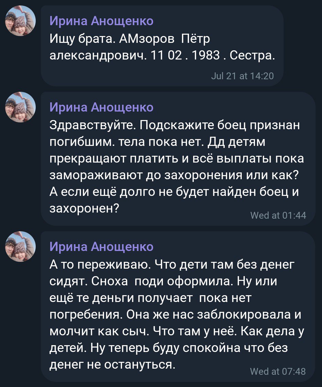Click the 'Wed at 07:48' timestamp
This screenshot has width=322, height=387.
pyautogui.click(x=278, y=371)
